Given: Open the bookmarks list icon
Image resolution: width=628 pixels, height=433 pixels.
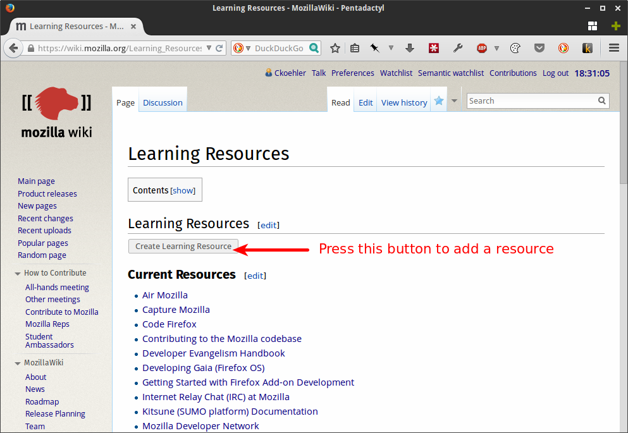Looking at the screenshot, I should point(355,49).
